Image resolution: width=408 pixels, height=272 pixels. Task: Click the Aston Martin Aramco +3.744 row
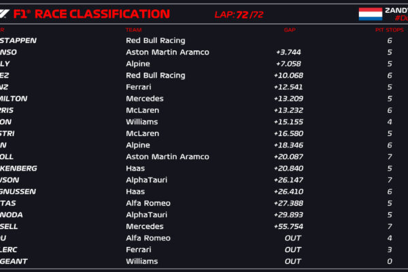coord(204,52)
